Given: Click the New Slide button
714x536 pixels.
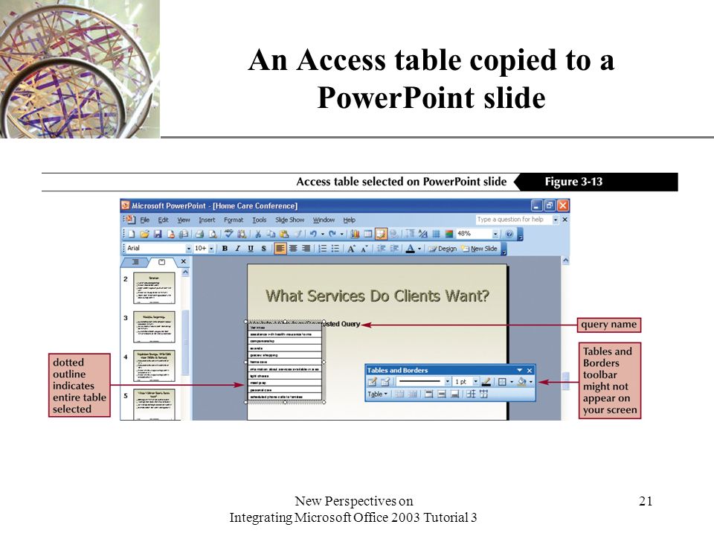Looking at the screenshot, I should [x=479, y=249].
